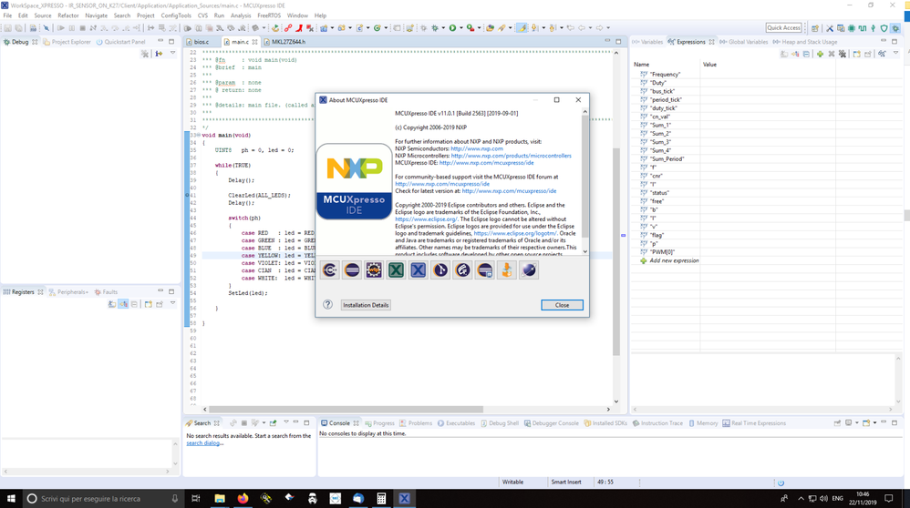The width and height of the screenshot is (910, 508).
Task: Click the red link probe icon in toolbar
Action: [288, 28]
